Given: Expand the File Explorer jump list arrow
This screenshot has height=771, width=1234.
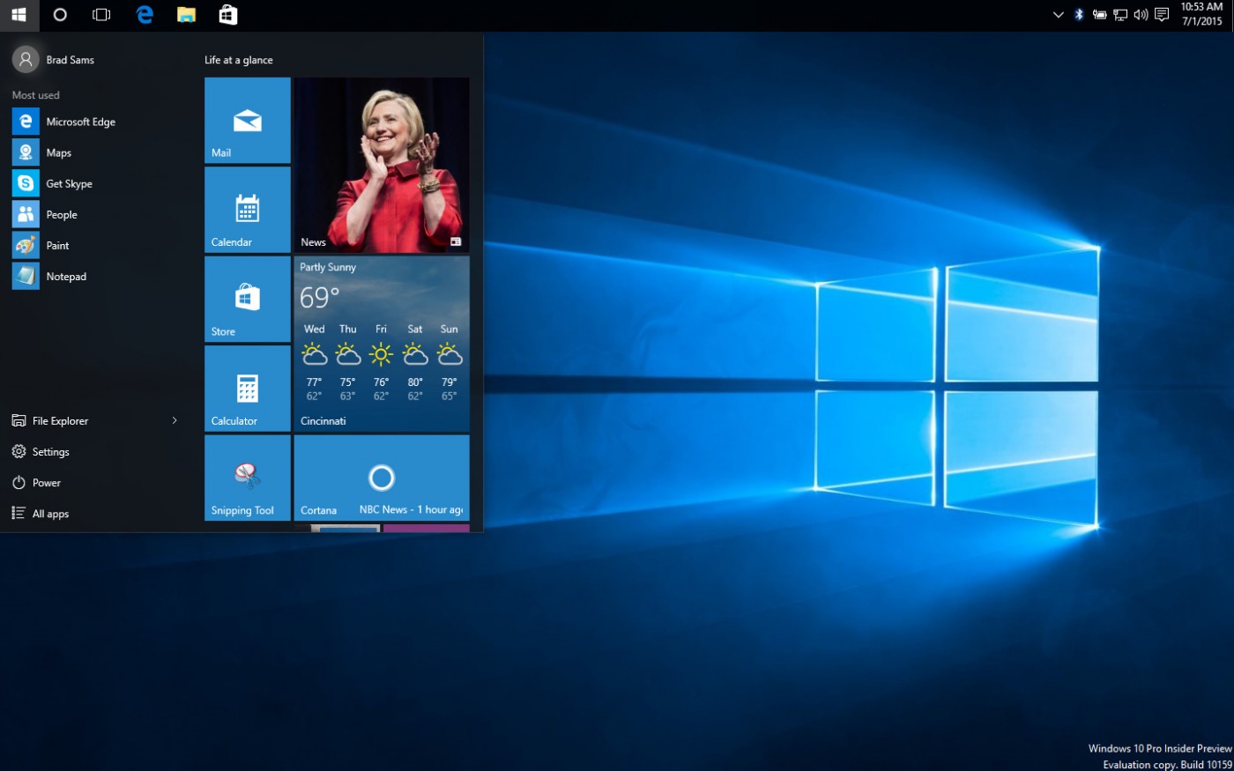Looking at the screenshot, I should (175, 420).
